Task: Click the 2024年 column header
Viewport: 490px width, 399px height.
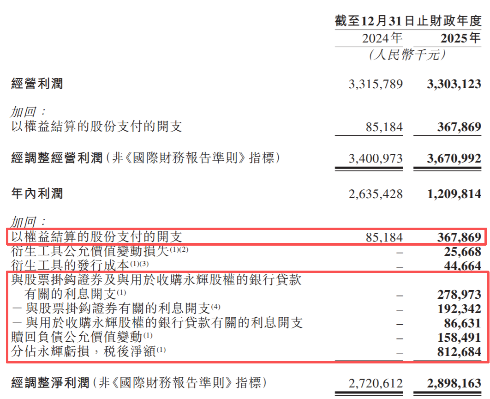Action: tap(382, 38)
